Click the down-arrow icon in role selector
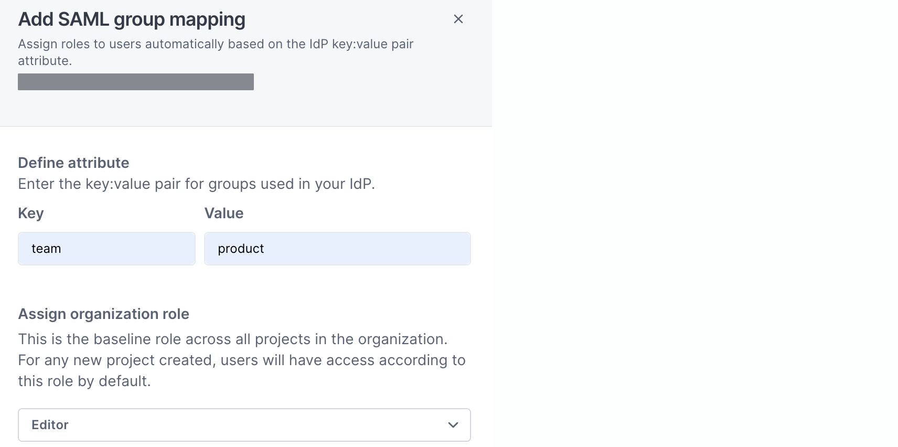The height and width of the screenshot is (447, 898). click(453, 425)
